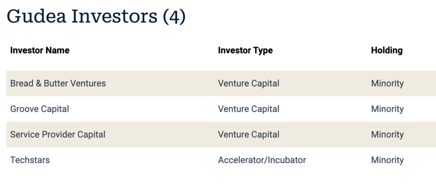The height and width of the screenshot is (189, 436).
Task: Click the word Gudea in the heading
Action: point(36,17)
